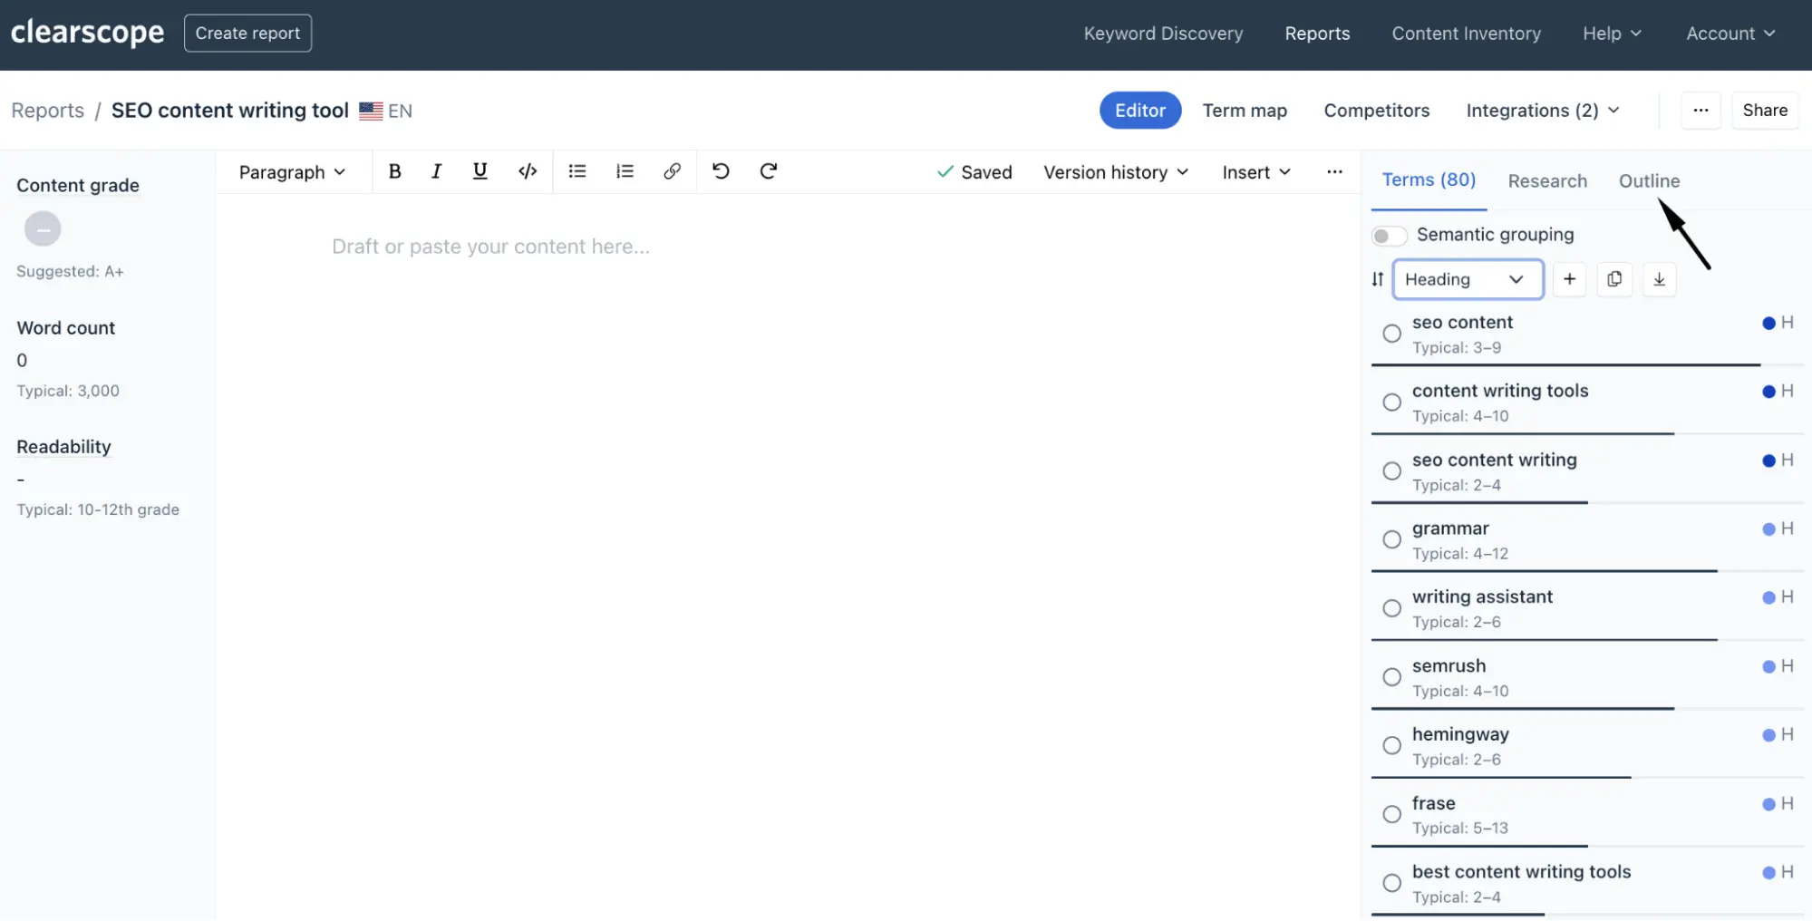This screenshot has height=921, width=1812.
Task: Click the Content grade label
Action: [78, 185]
